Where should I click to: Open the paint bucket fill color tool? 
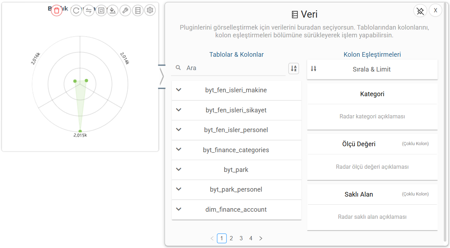pyautogui.click(x=112, y=11)
